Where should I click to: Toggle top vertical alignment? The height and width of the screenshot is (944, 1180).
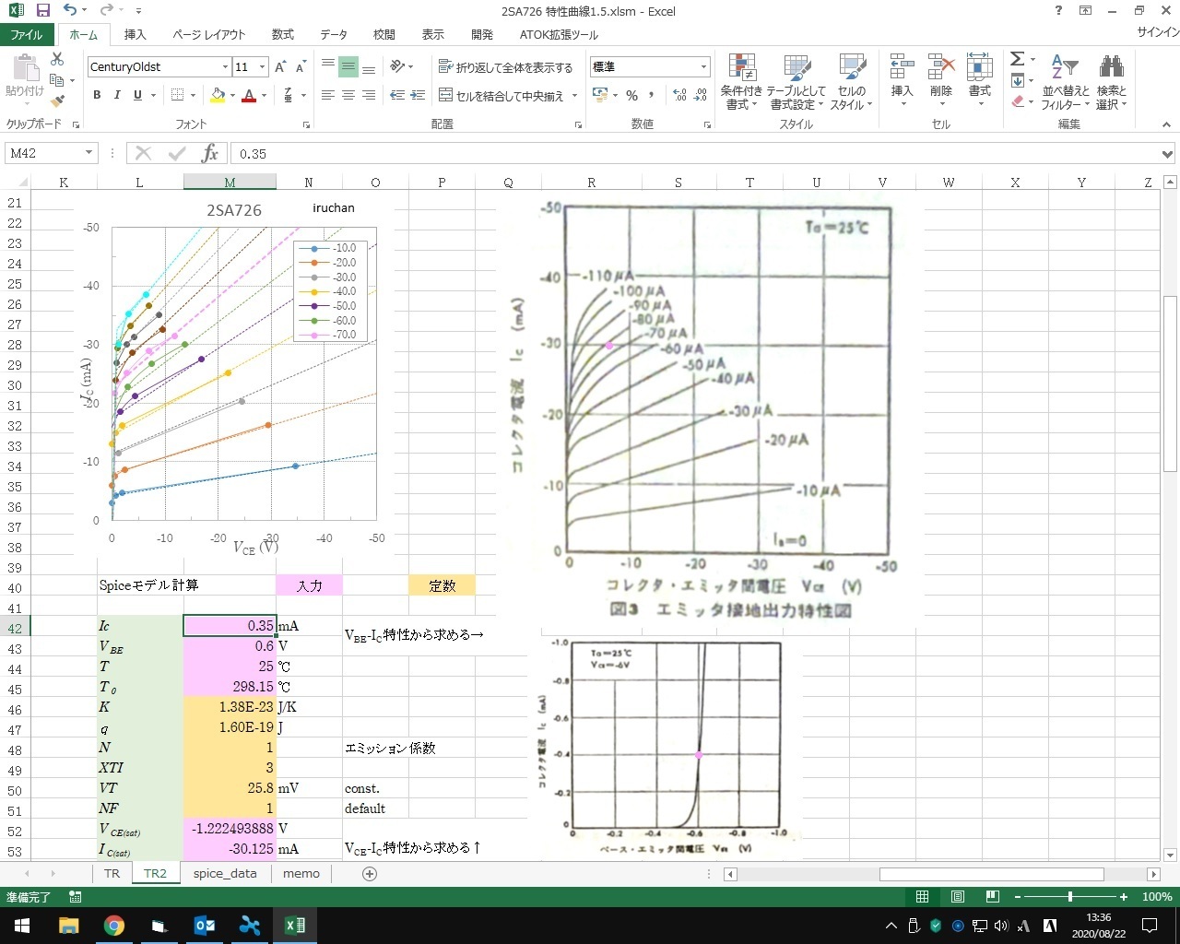[328, 67]
